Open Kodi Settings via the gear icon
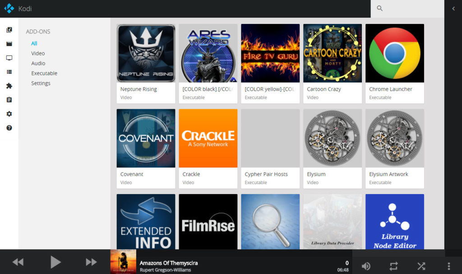The height and width of the screenshot is (274, 462). click(x=9, y=114)
